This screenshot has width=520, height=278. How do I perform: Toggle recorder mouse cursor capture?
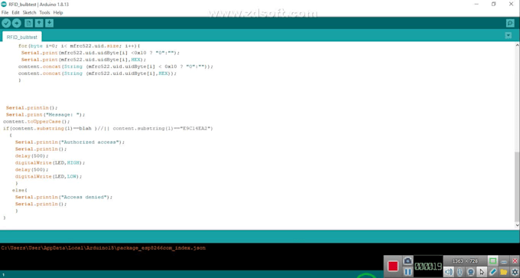click(482, 272)
